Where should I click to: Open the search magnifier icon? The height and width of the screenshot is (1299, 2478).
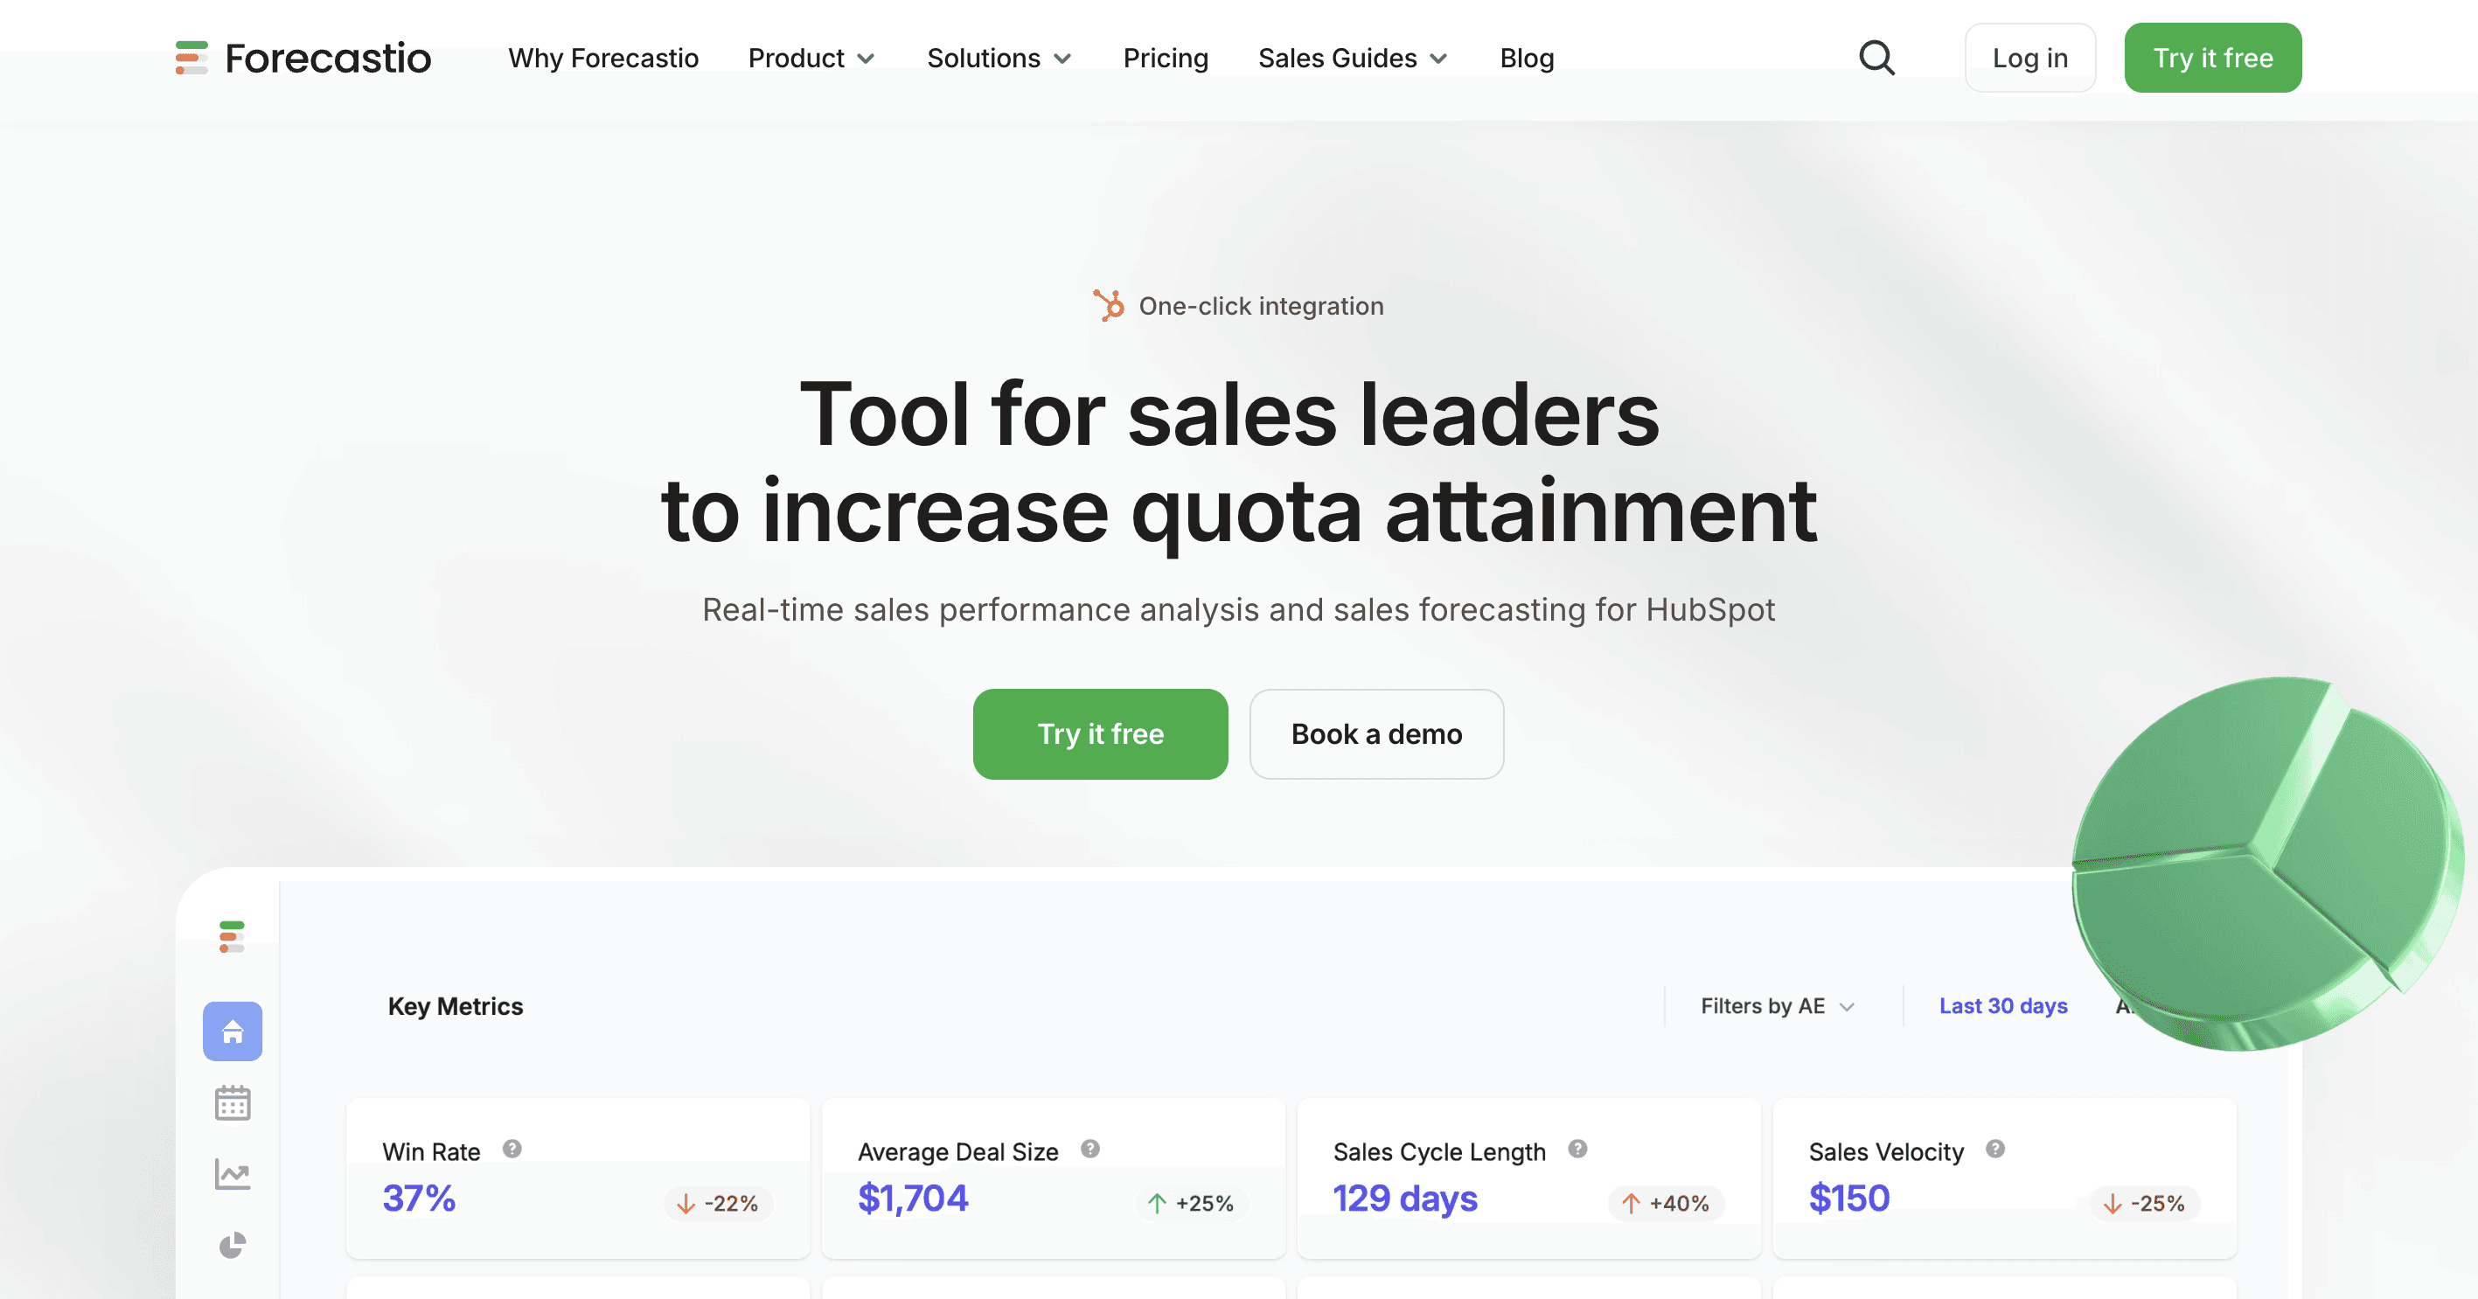(x=1876, y=58)
